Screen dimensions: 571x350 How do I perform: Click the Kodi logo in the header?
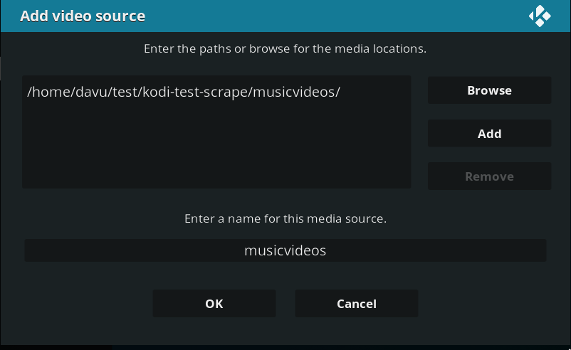point(540,16)
